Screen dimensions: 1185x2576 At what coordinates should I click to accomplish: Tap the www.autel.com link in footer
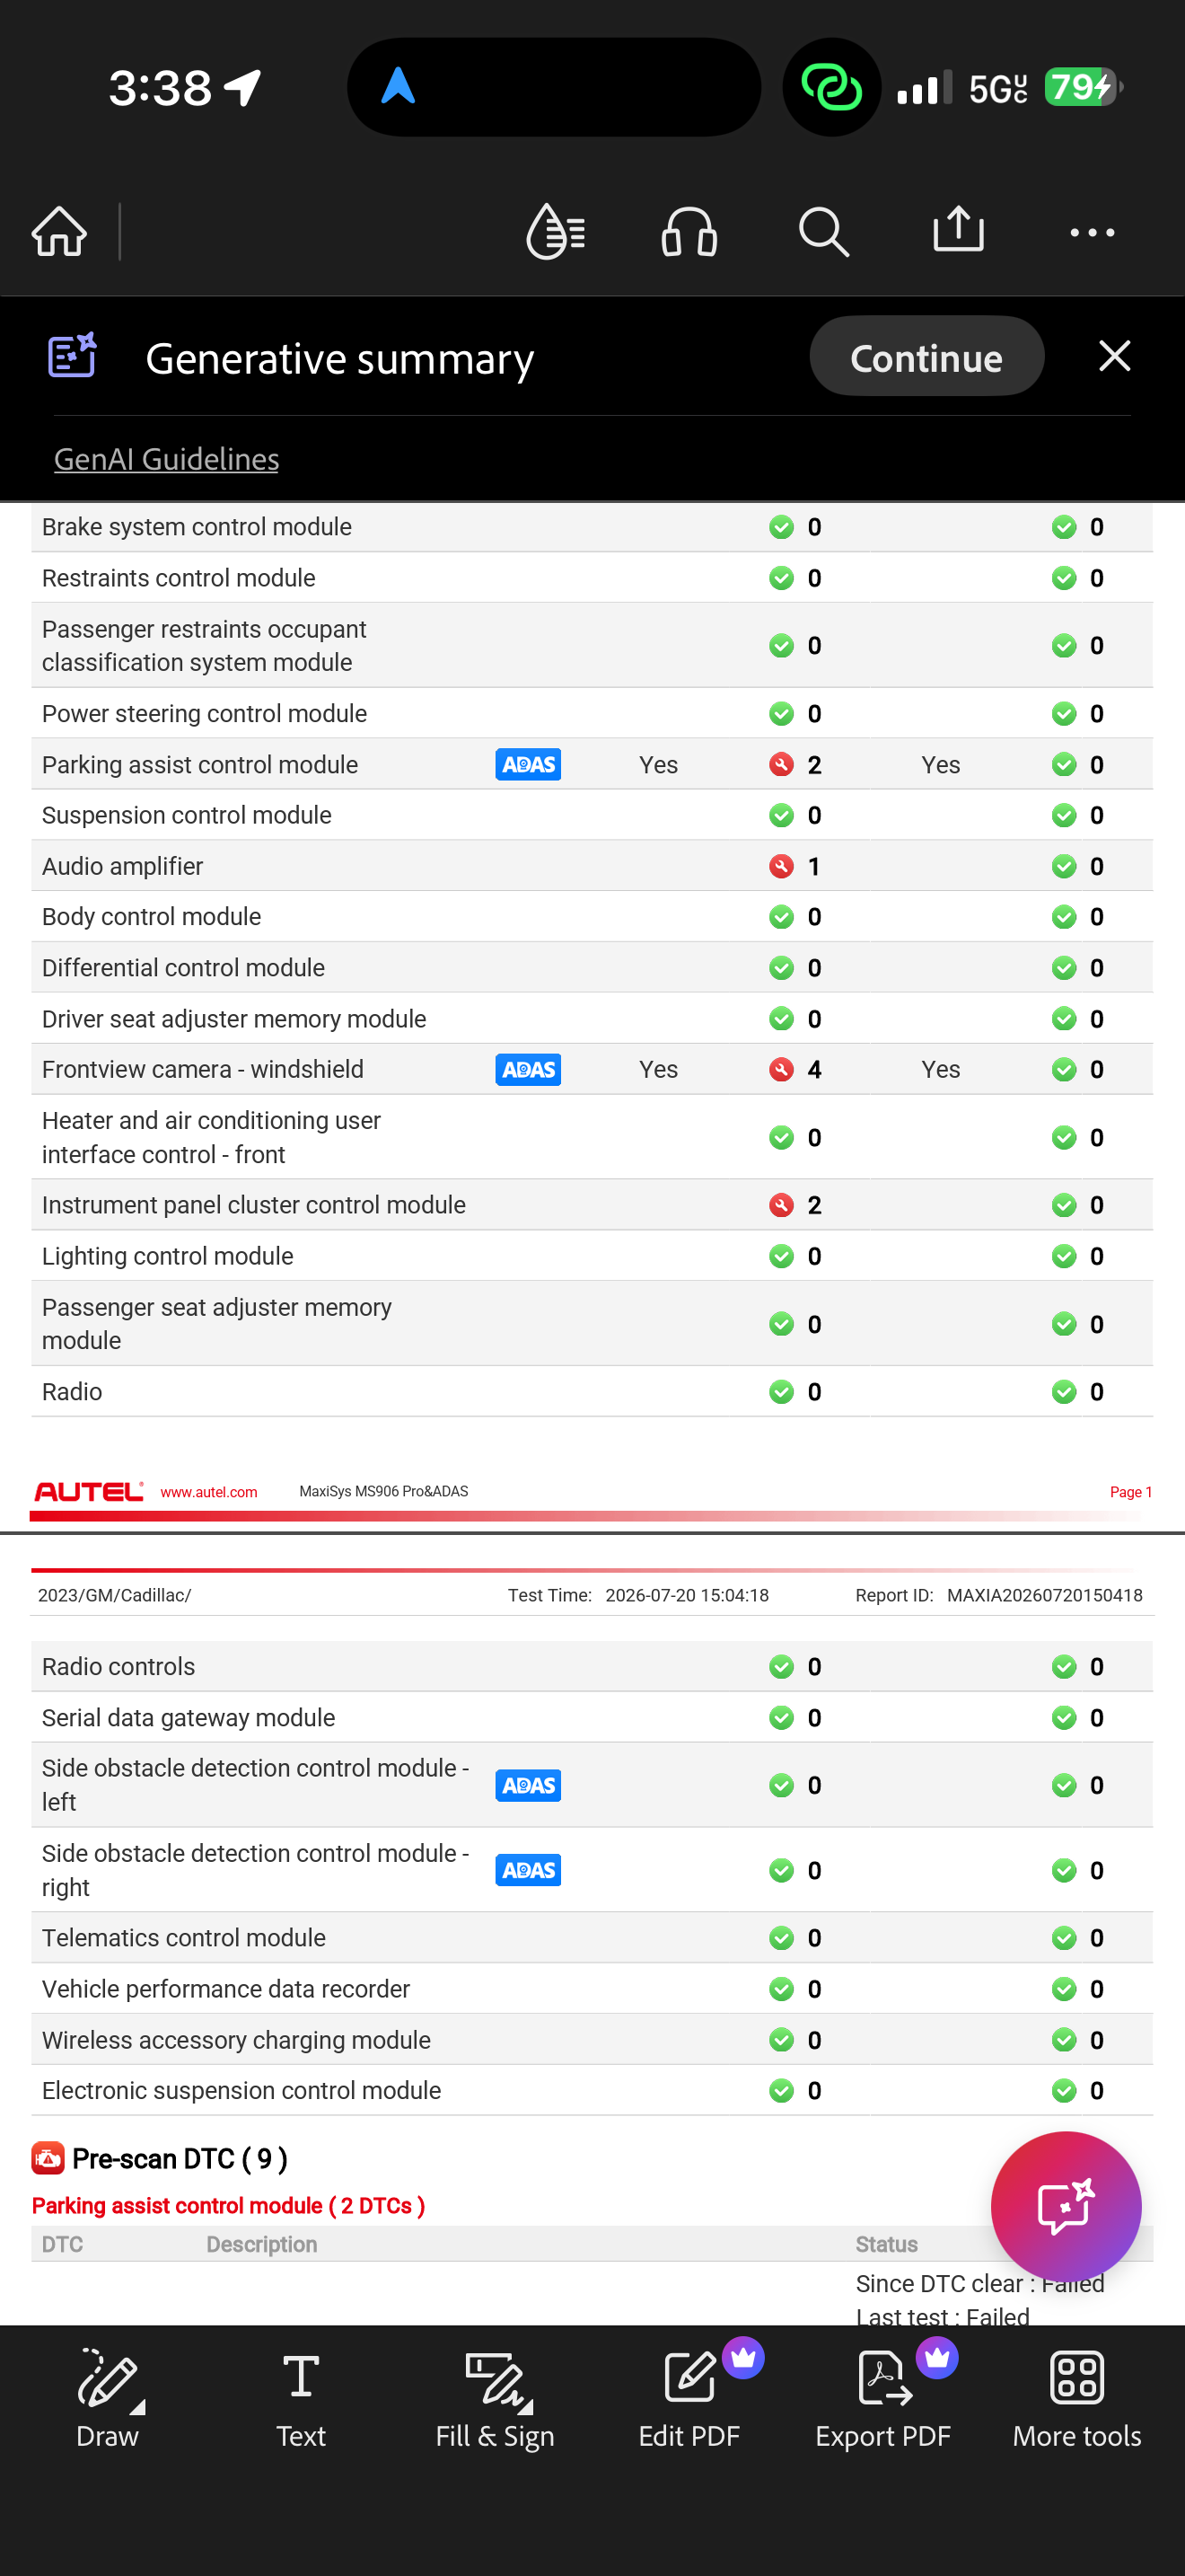[x=208, y=1491]
